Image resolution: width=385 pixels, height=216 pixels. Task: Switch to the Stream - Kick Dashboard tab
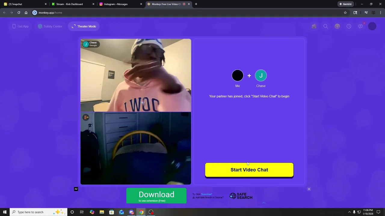click(73, 4)
